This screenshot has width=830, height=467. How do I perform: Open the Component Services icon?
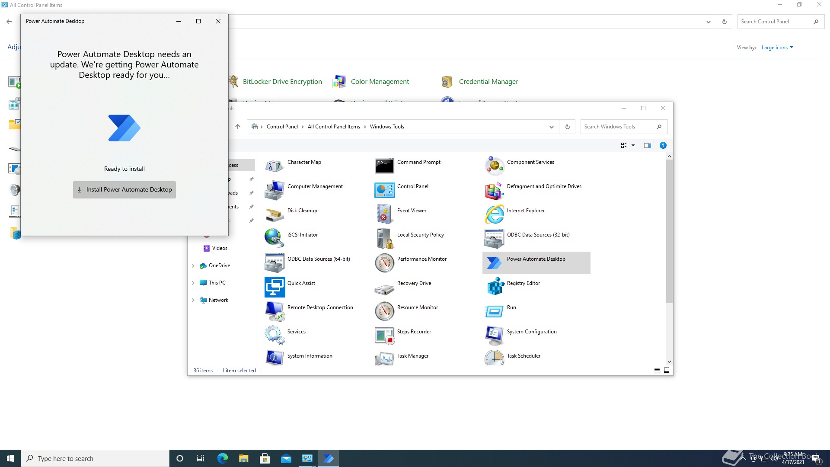[x=494, y=166]
